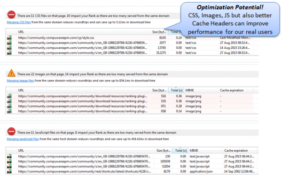
Task: Open the Merging CSS files link
Action: coord(19,22)
